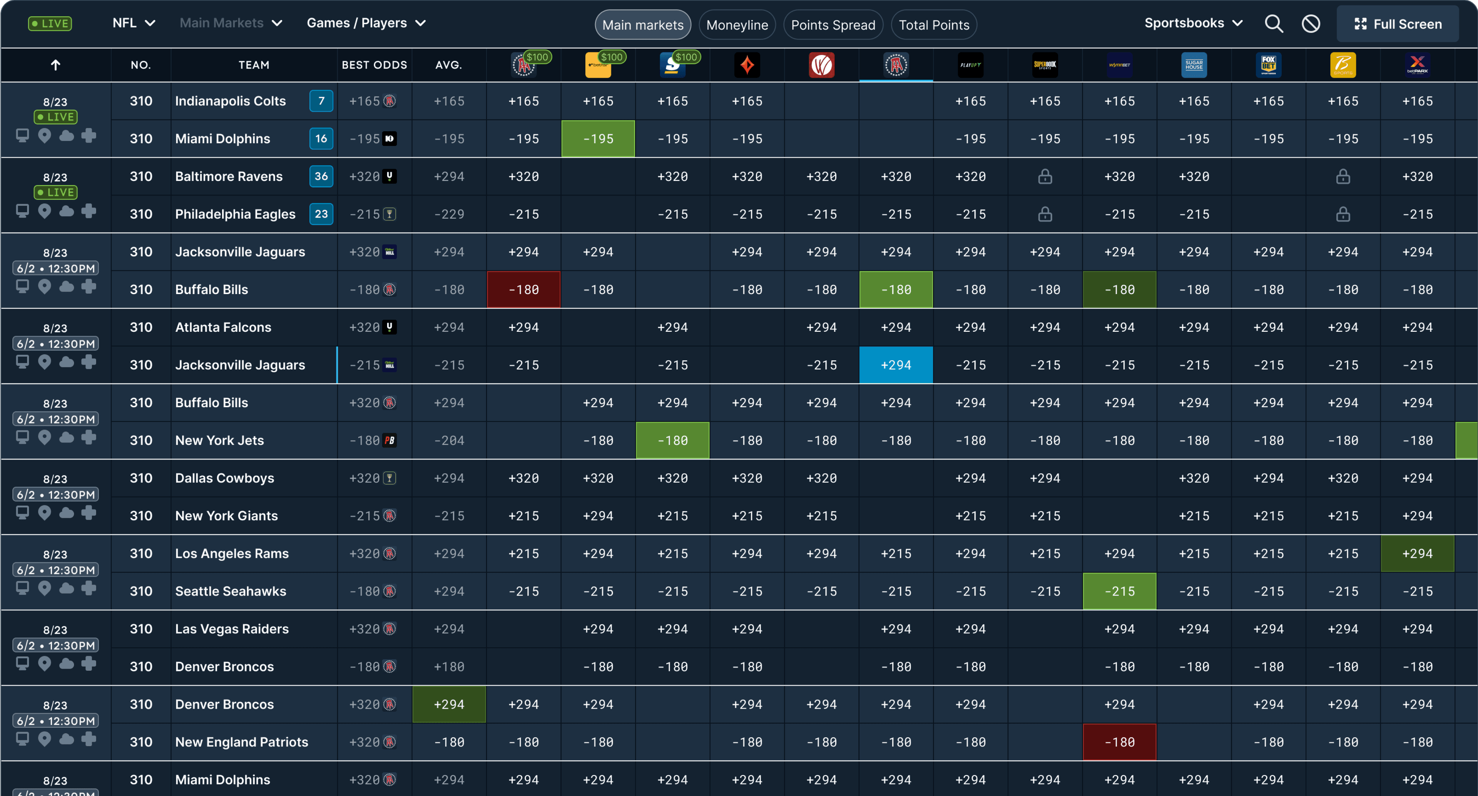Click the red -180 cell in the Buffalo Bills row
This screenshot has height=796, width=1478.
point(524,289)
